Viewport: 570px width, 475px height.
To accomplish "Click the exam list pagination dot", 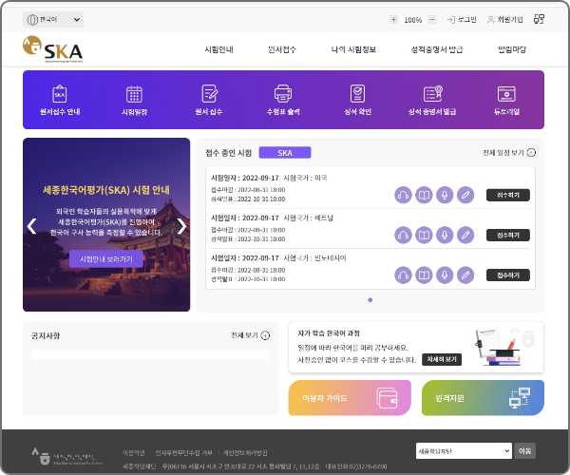I will pyautogui.click(x=370, y=300).
